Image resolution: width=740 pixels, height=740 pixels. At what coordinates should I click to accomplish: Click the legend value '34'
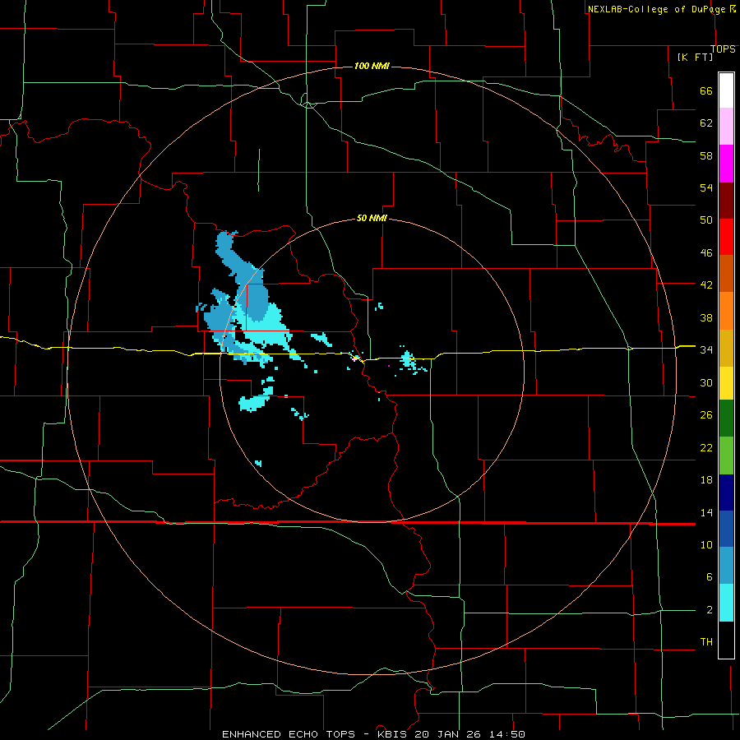coord(706,349)
